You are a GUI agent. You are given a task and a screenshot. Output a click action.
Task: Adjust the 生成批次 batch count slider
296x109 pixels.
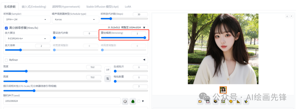click(x=131, y=71)
